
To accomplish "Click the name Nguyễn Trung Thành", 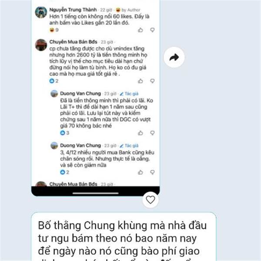I will pos(73,10).
